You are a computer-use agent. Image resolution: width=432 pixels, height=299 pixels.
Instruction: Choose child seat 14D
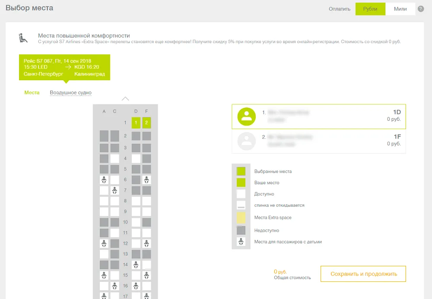click(136, 264)
